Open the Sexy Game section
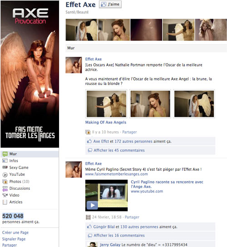The width and height of the screenshot is (227, 247). point(19,168)
